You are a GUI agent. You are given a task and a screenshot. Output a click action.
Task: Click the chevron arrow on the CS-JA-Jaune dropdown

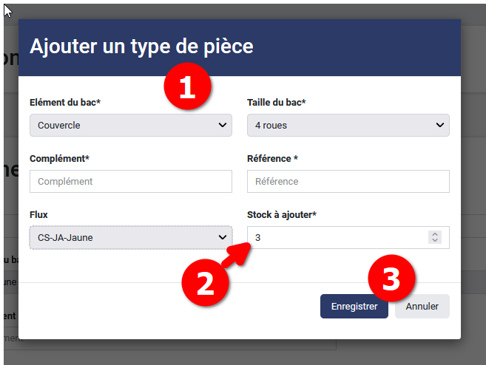[x=223, y=238]
